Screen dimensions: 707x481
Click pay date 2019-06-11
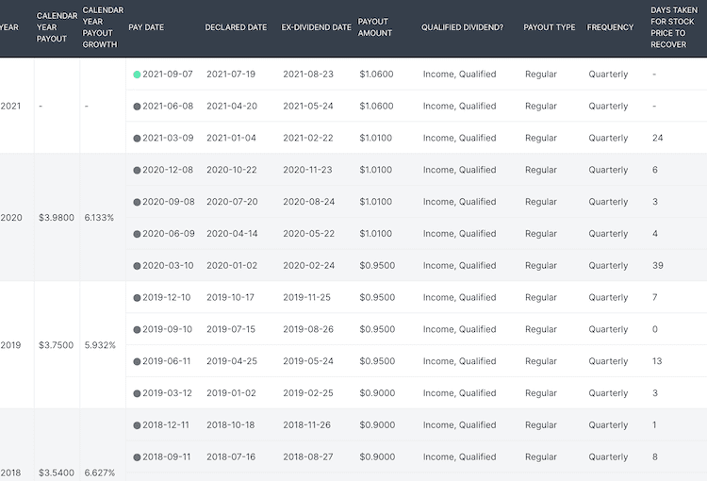click(x=167, y=361)
